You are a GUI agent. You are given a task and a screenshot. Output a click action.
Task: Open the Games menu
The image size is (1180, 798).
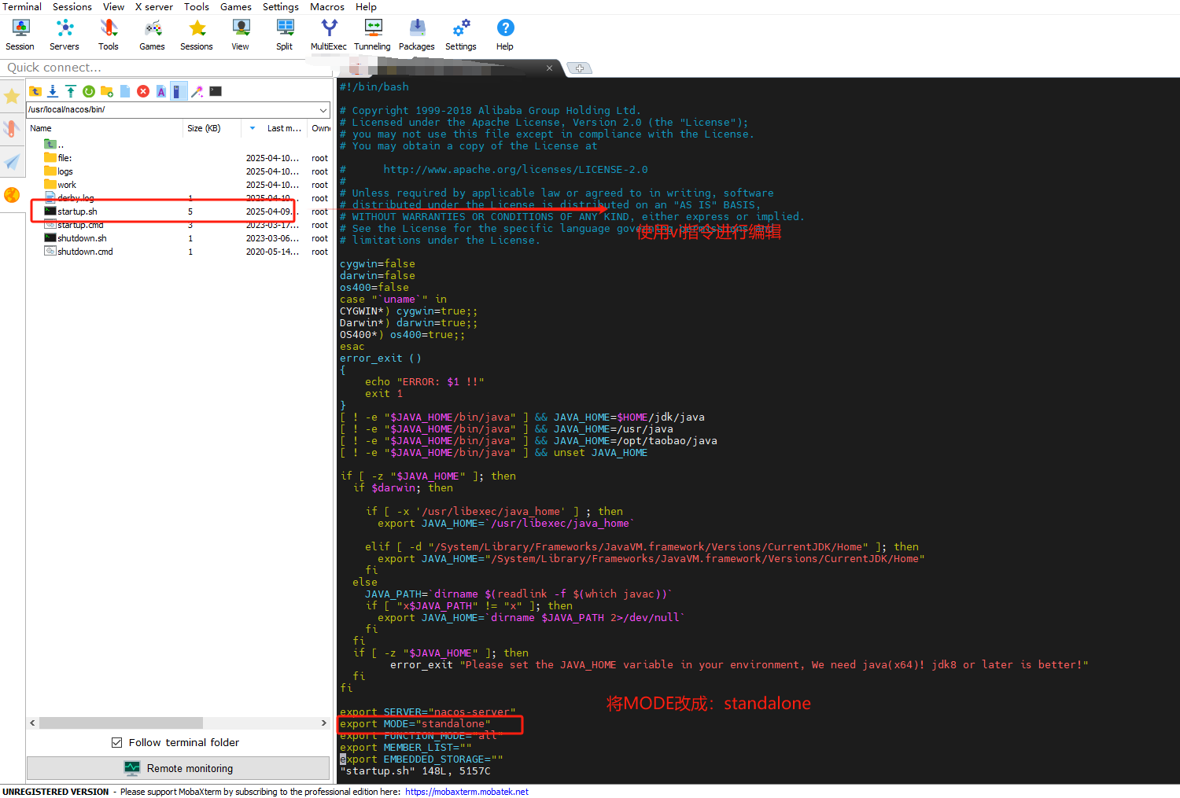click(236, 6)
